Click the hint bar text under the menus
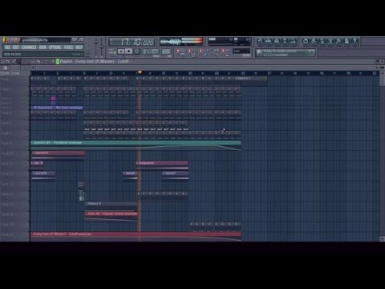Image resolution: width=385 pixels, height=289 pixels. (43, 54)
